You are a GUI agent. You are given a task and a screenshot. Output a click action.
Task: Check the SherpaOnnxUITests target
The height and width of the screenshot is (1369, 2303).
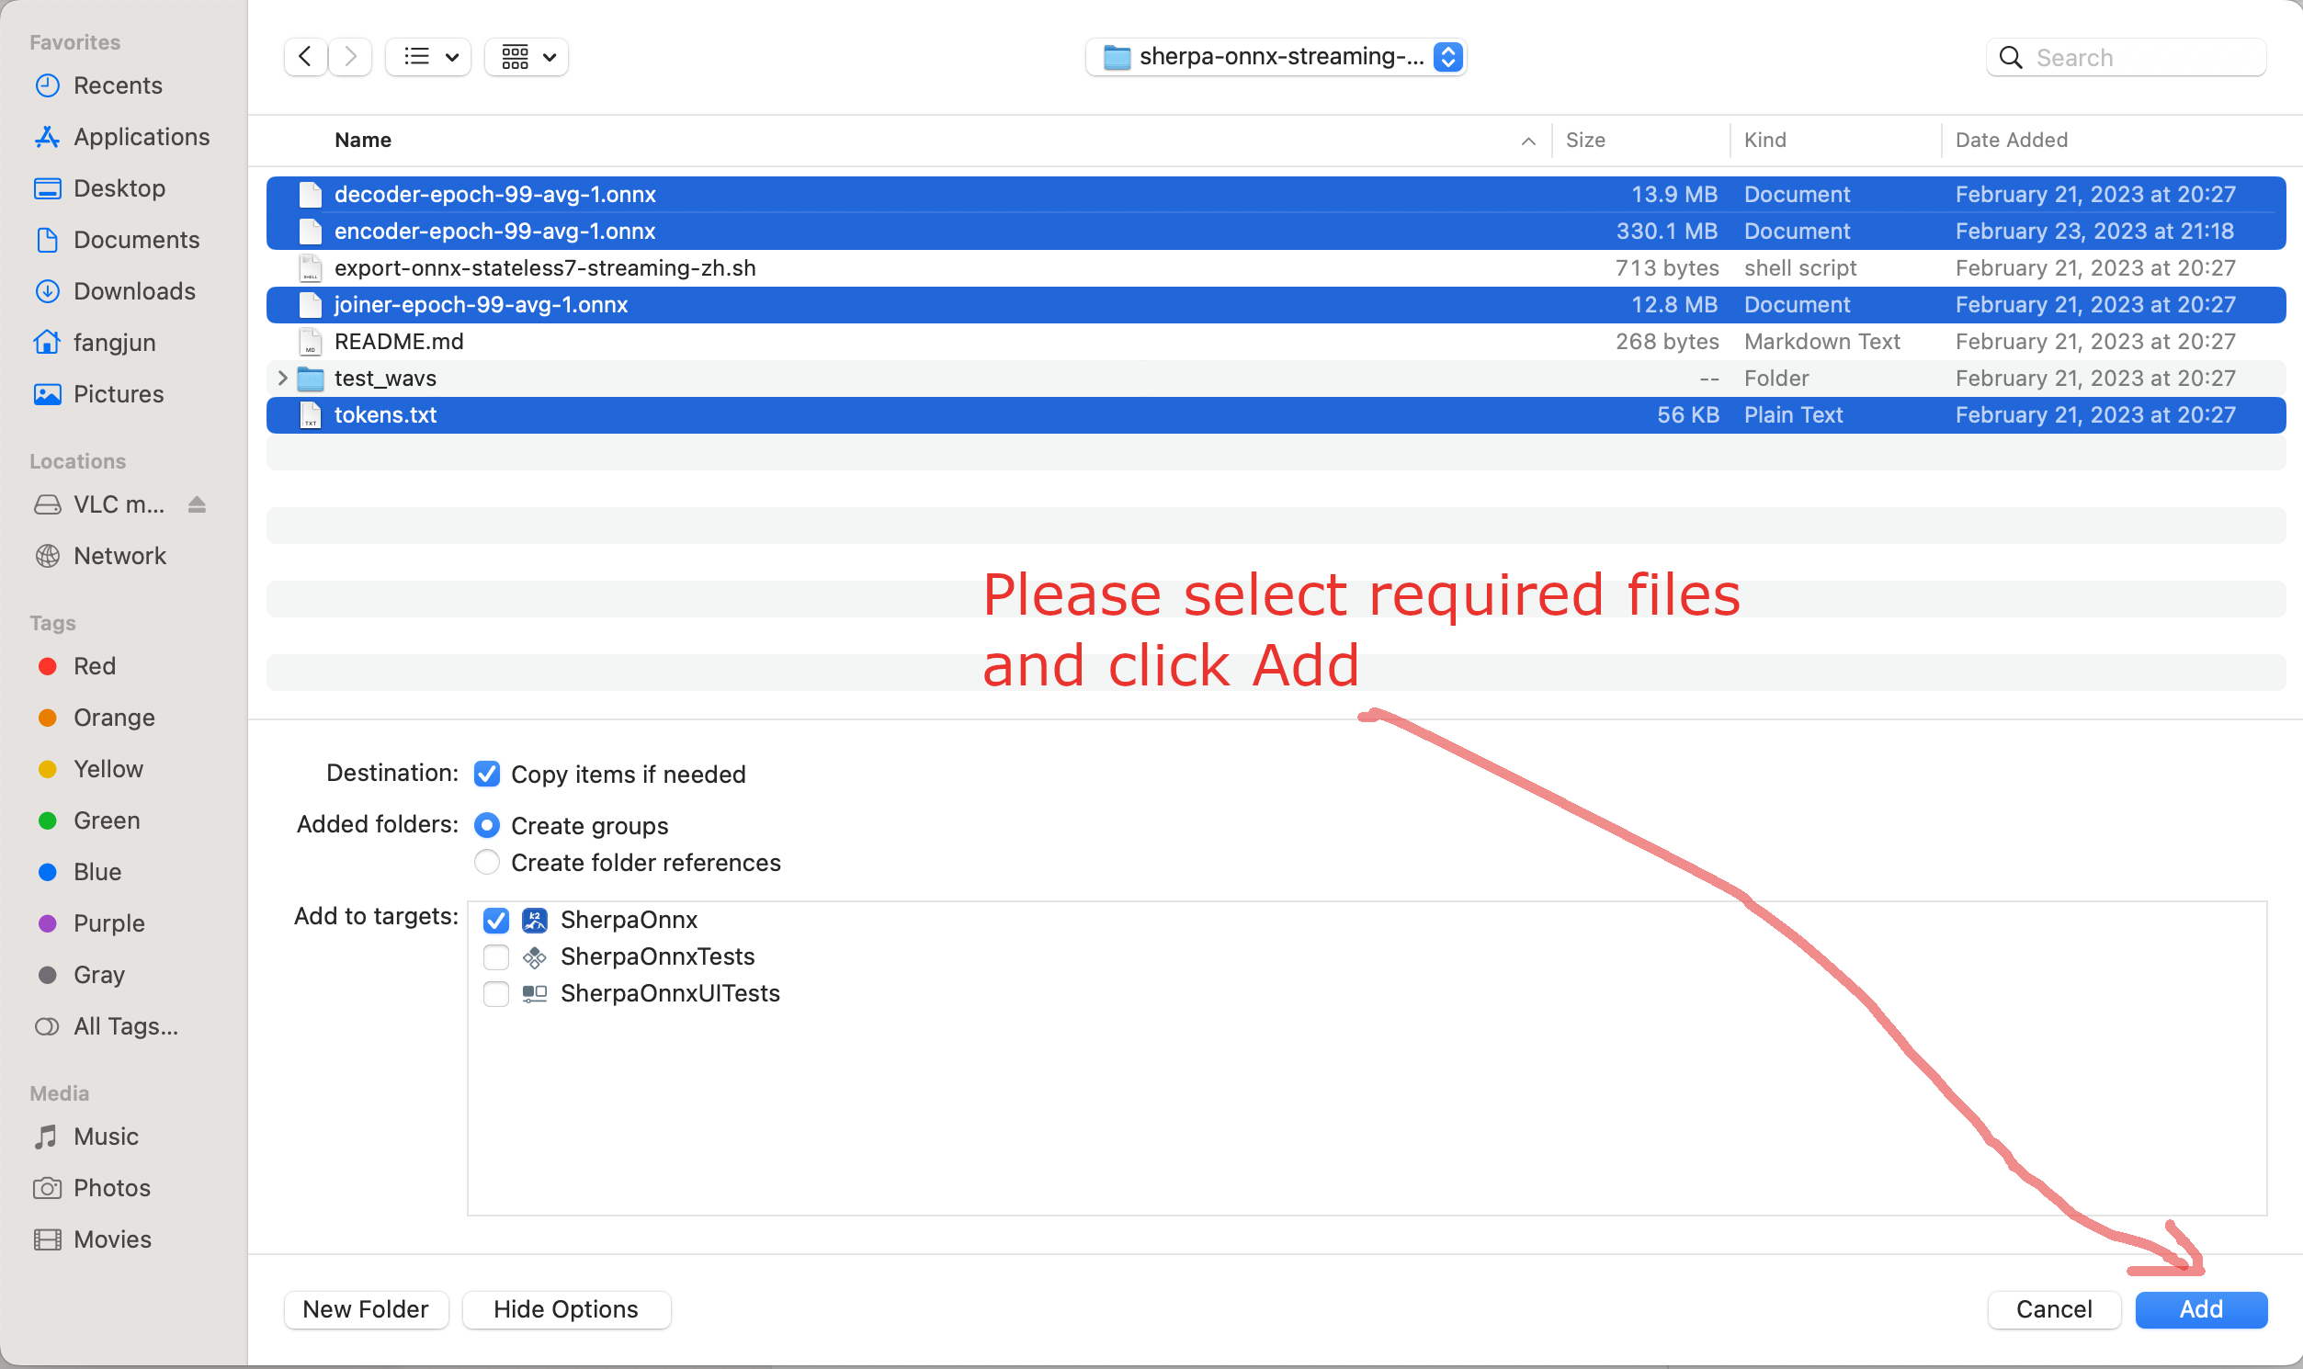tap(495, 993)
